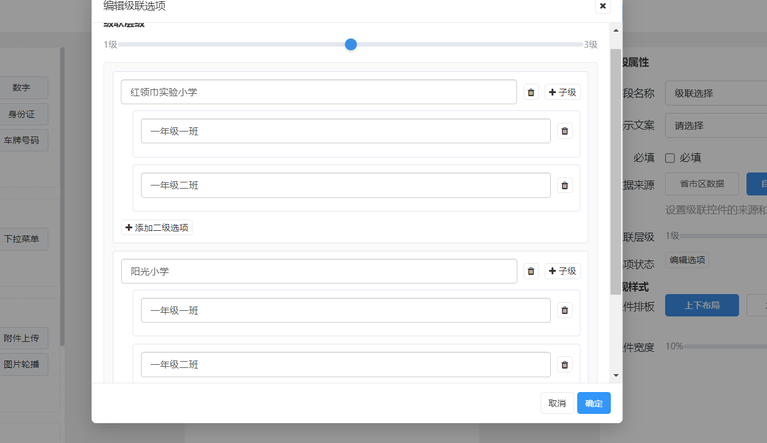
Task: Click the 级联层级 slider handle
Action: point(351,45)
